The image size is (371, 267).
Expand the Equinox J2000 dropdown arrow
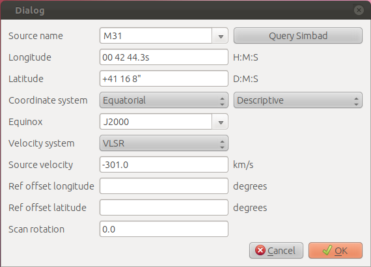pyautogui.click(x=221, y=122)
